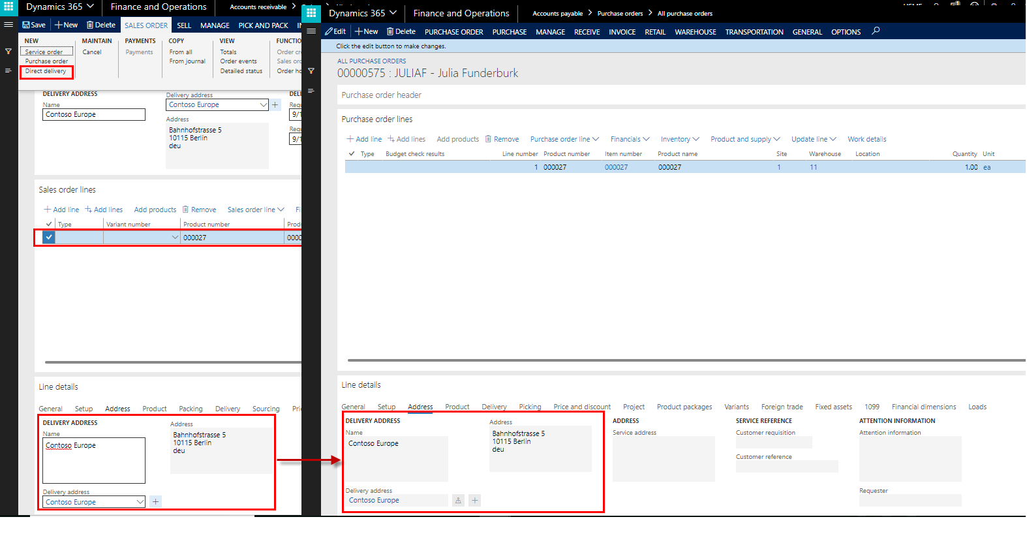Open Dynamics 365 dropdown in Sales order window
This screenshot has height=549, width=1027.
60,7
